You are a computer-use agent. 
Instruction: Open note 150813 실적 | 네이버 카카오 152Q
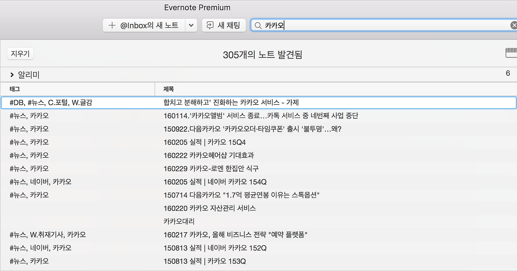coord(215,248)
